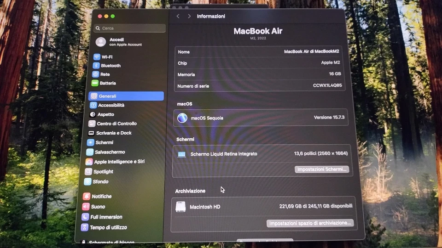The width and height of the screenshot is (442, 248).
Task: Click Versione 15.7.3 text
Action: [x=329, y=117]
